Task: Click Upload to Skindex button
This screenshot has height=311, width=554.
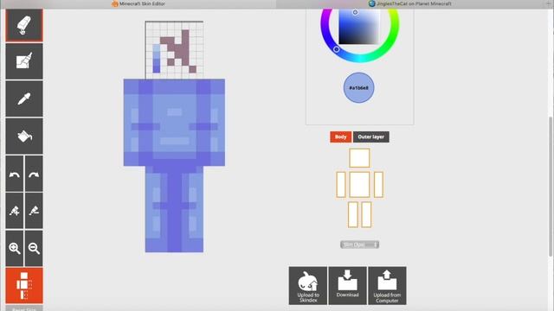Action: [x=308, y=286]
